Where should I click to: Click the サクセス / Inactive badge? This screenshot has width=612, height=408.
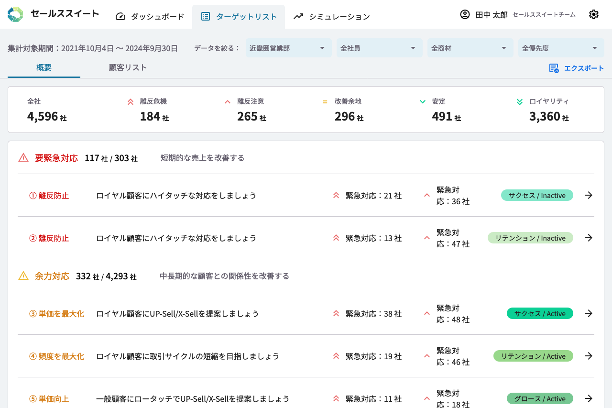tap(537, 195)
